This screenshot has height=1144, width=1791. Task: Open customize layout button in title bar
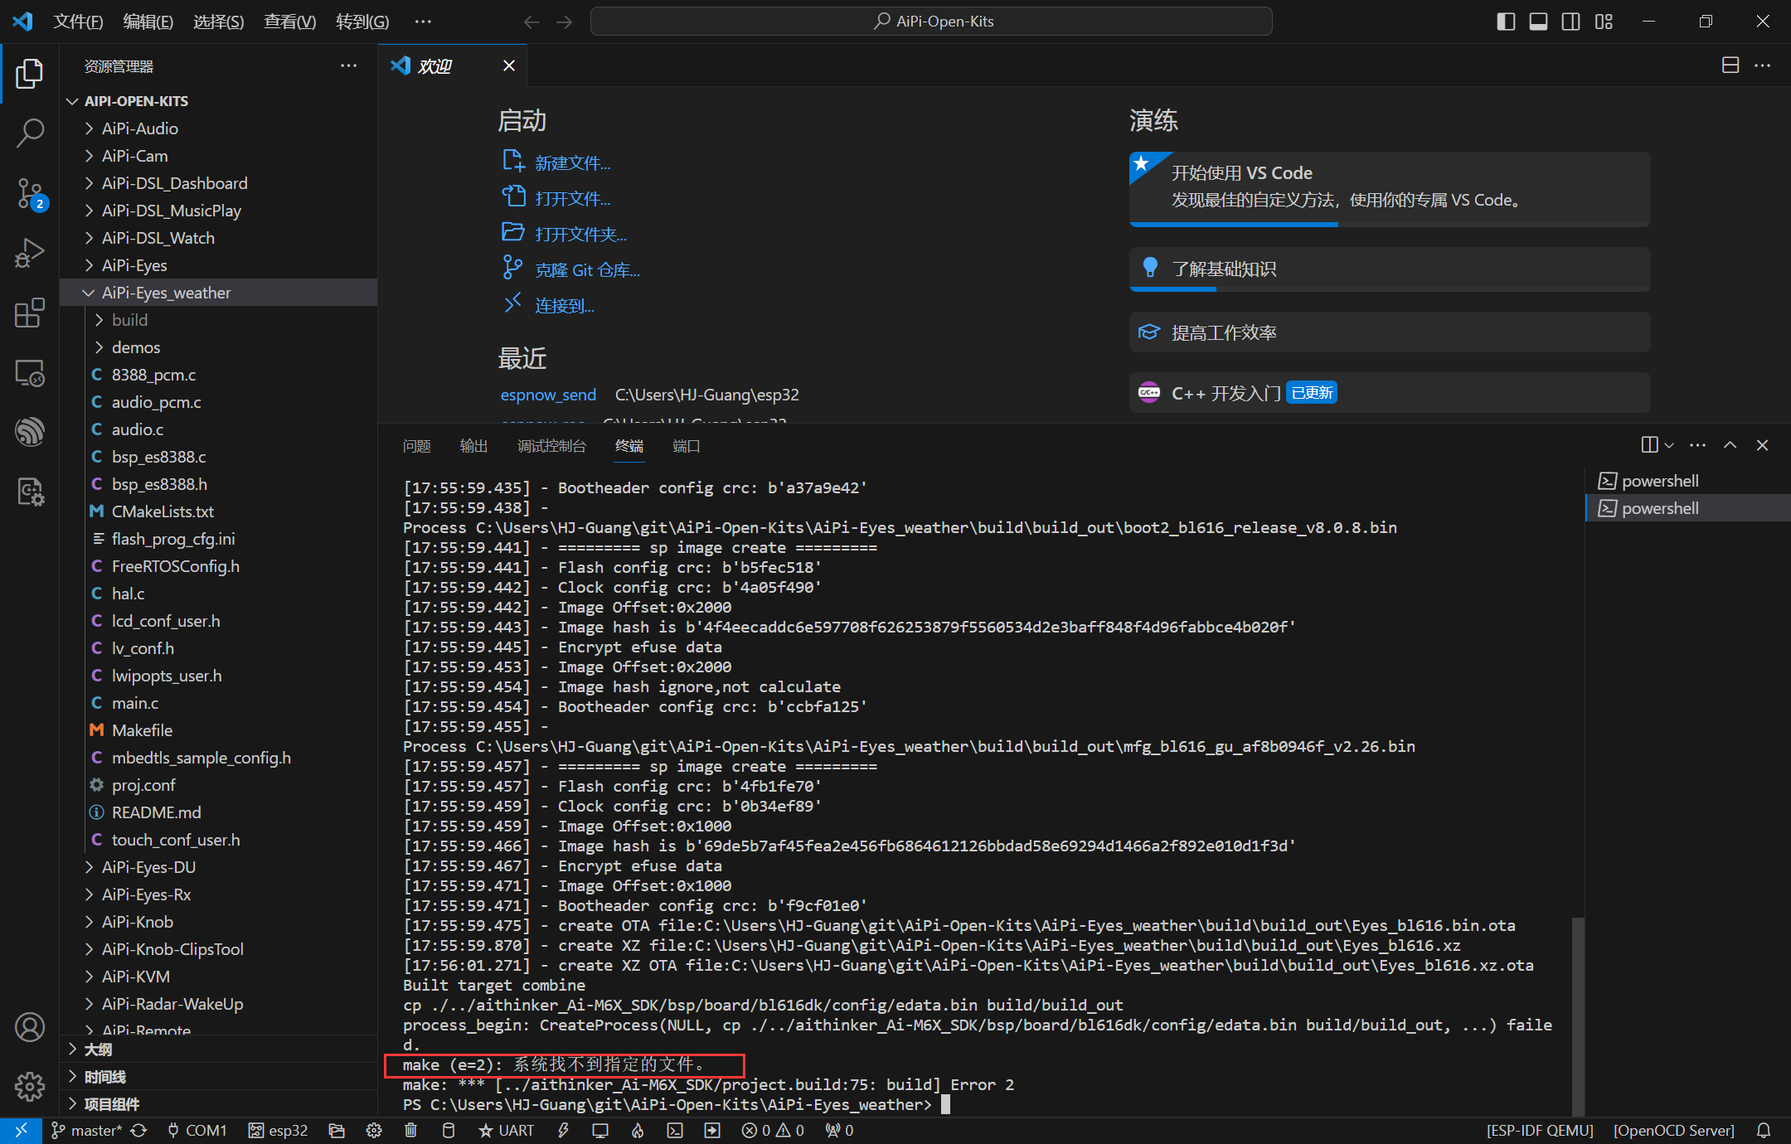[1604, 22]
